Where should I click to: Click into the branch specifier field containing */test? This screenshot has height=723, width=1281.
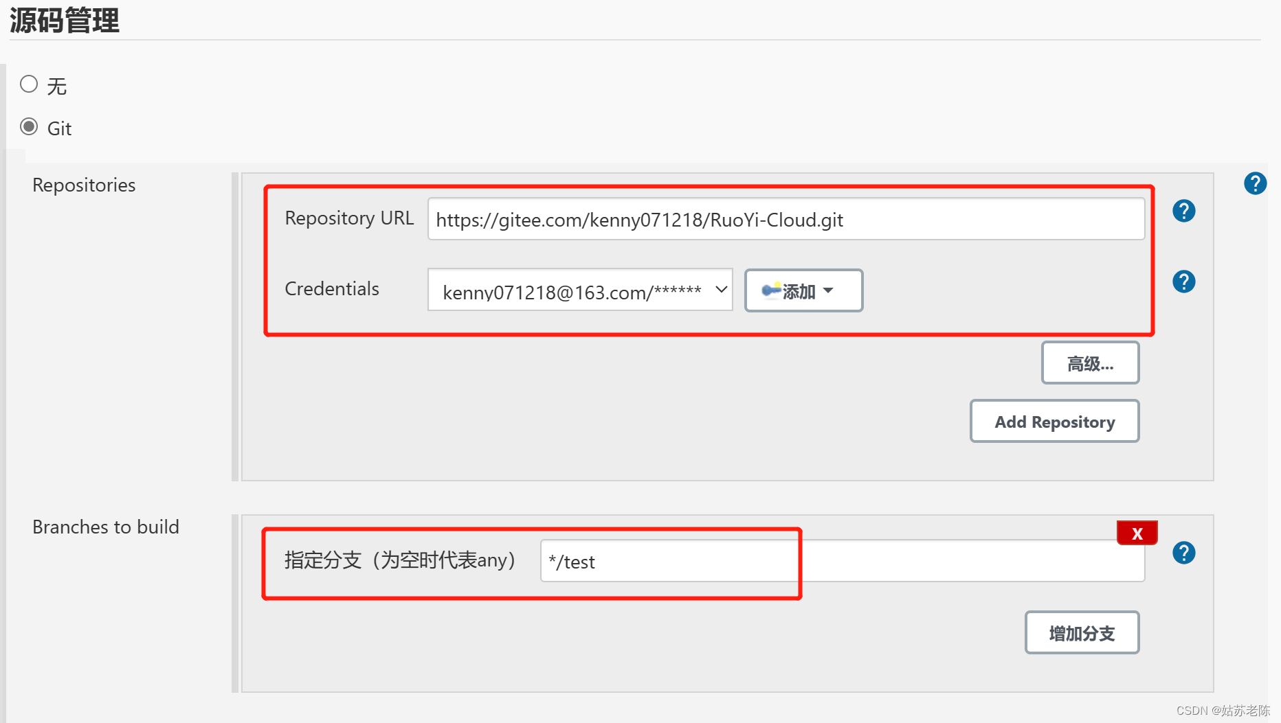coord(843,561)
